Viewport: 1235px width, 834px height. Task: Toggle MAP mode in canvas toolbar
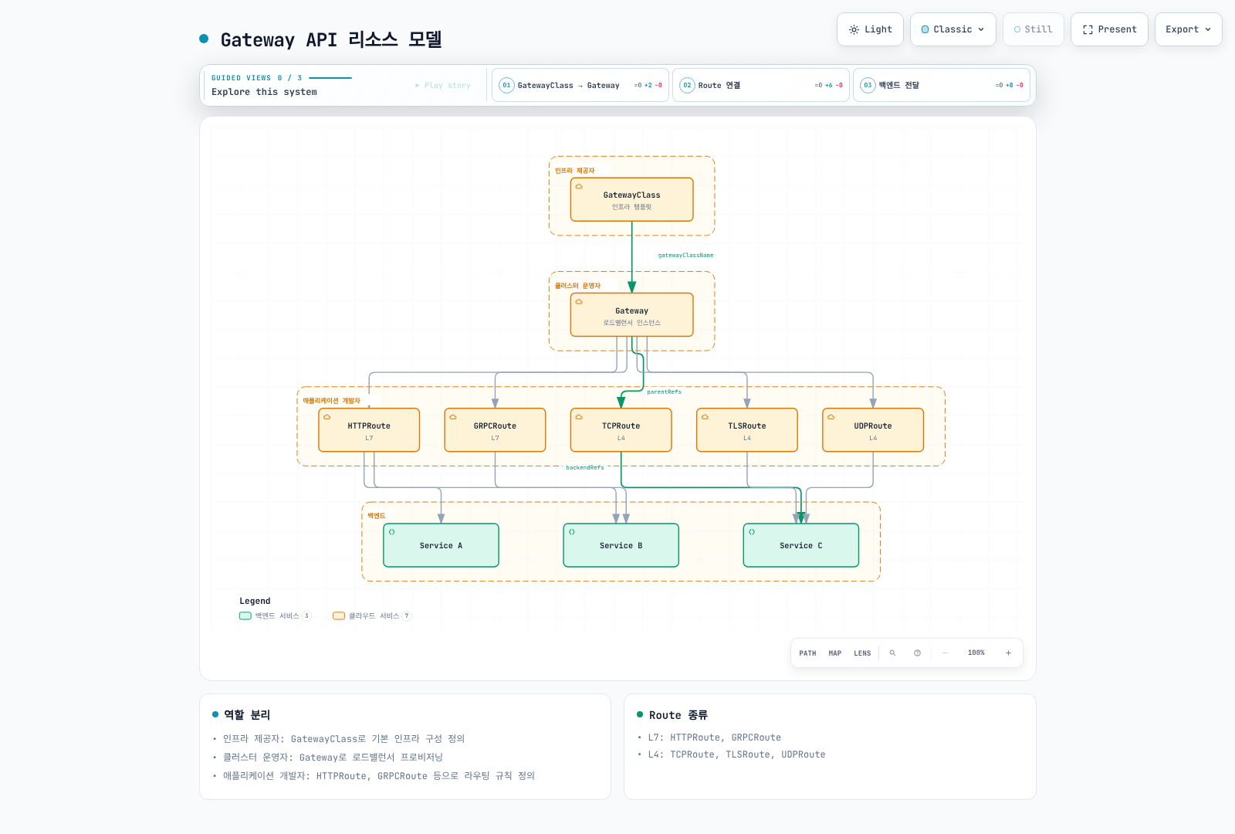tap(835, 653)
